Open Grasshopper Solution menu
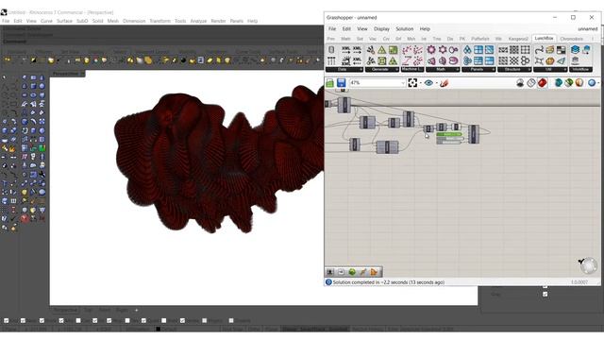 pos(405,29)
